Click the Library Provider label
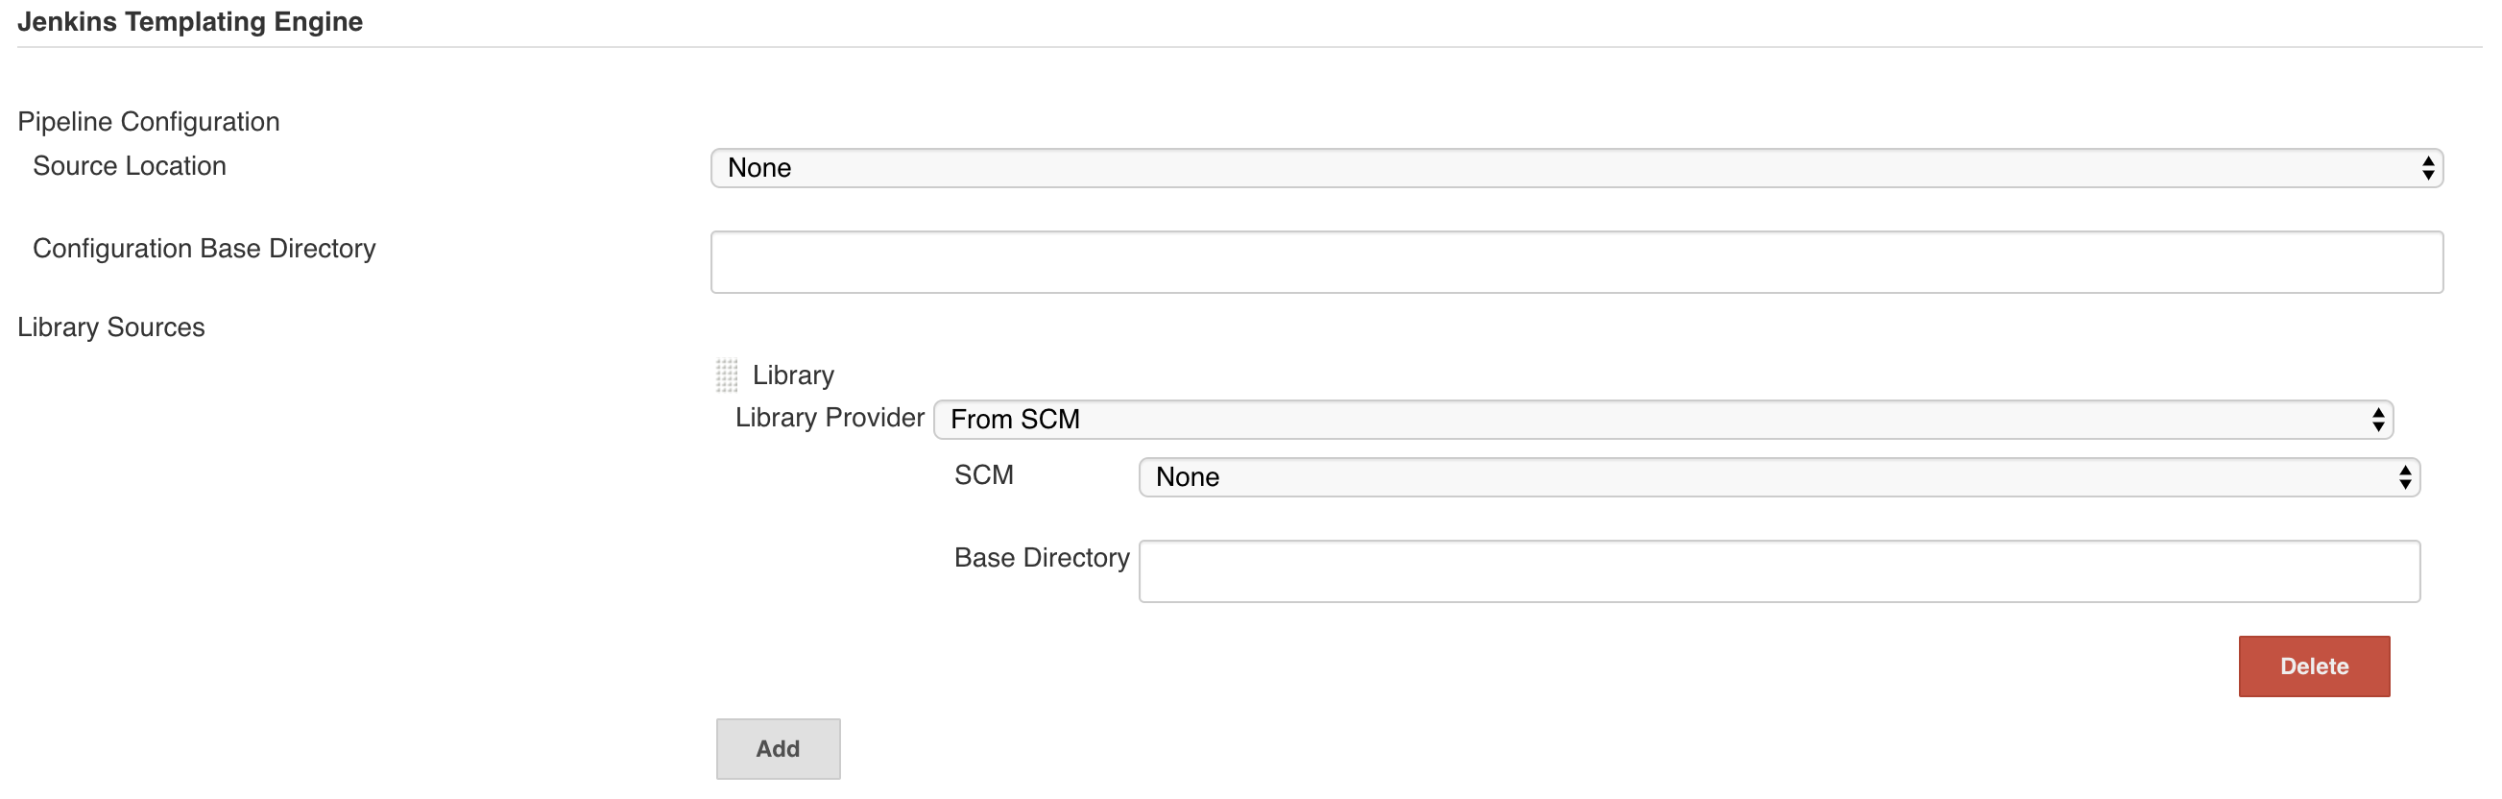2502x799 pixels. pos(830,418)
